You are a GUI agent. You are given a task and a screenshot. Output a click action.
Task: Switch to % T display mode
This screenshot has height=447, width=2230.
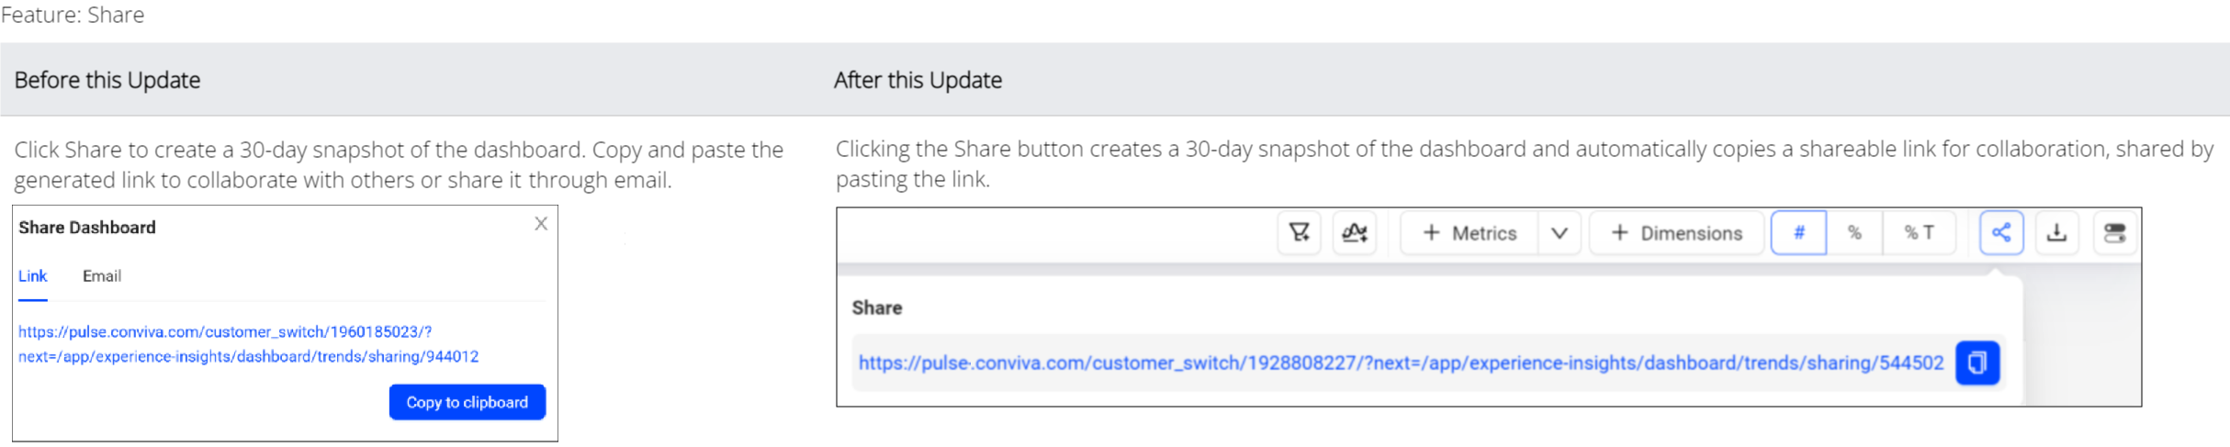(1919, 233)
